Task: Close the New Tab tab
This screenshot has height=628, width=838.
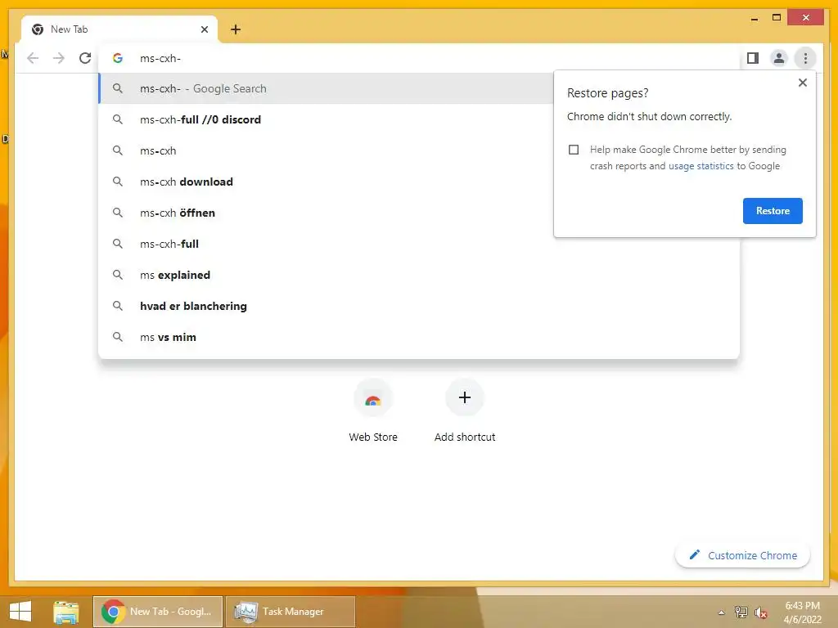Action: [x=205, y=29]
